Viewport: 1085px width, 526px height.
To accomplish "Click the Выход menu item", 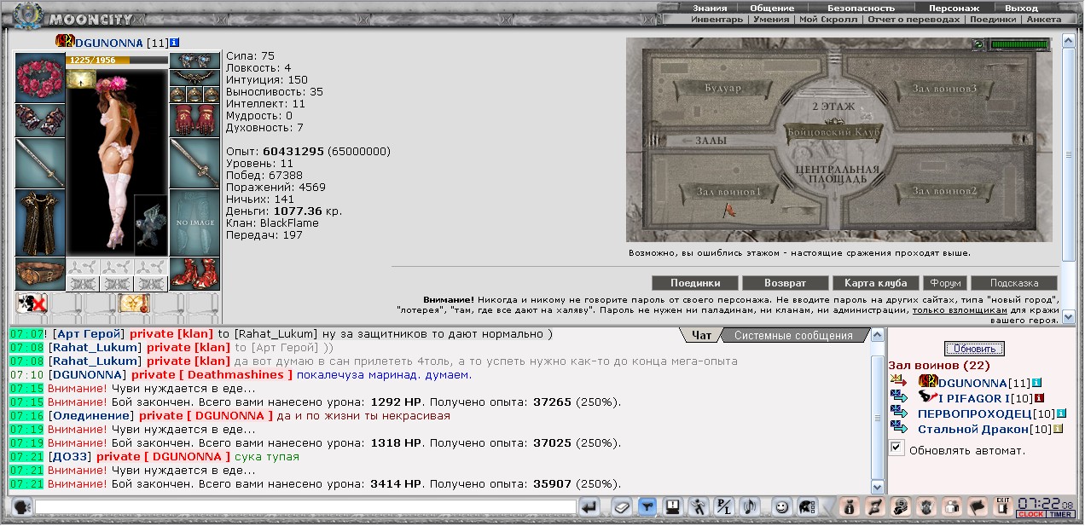I will [1022, 8].
